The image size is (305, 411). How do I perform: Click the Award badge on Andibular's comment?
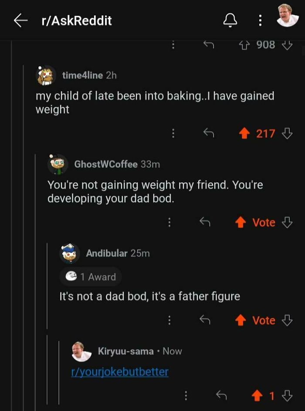(90, 276)
